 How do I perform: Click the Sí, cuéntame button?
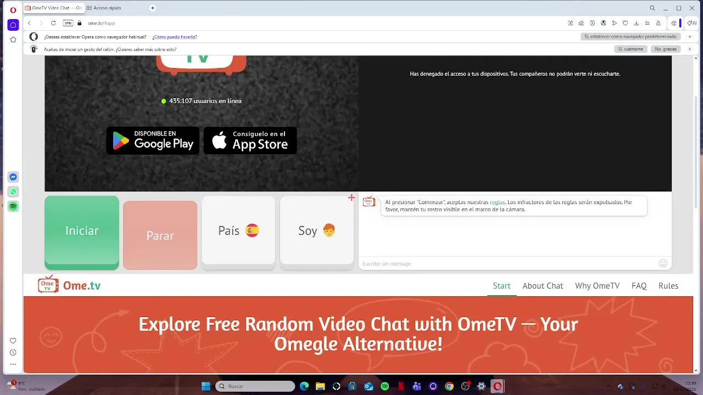(631, 49)
